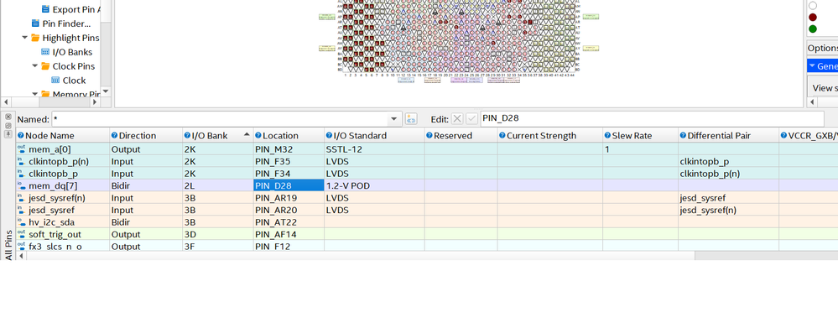The width and height of the screenshot is (838, 328).
Task: Sort by Direction column header
Action: 146,136
